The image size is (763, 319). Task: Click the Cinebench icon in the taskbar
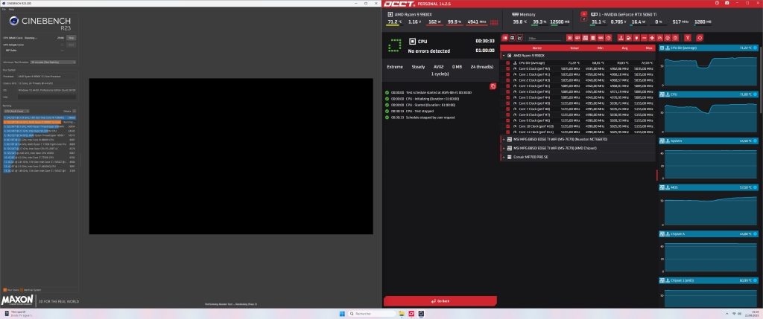click(x=422, y=314)
